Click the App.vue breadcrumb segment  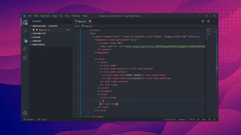click(88, 26)
